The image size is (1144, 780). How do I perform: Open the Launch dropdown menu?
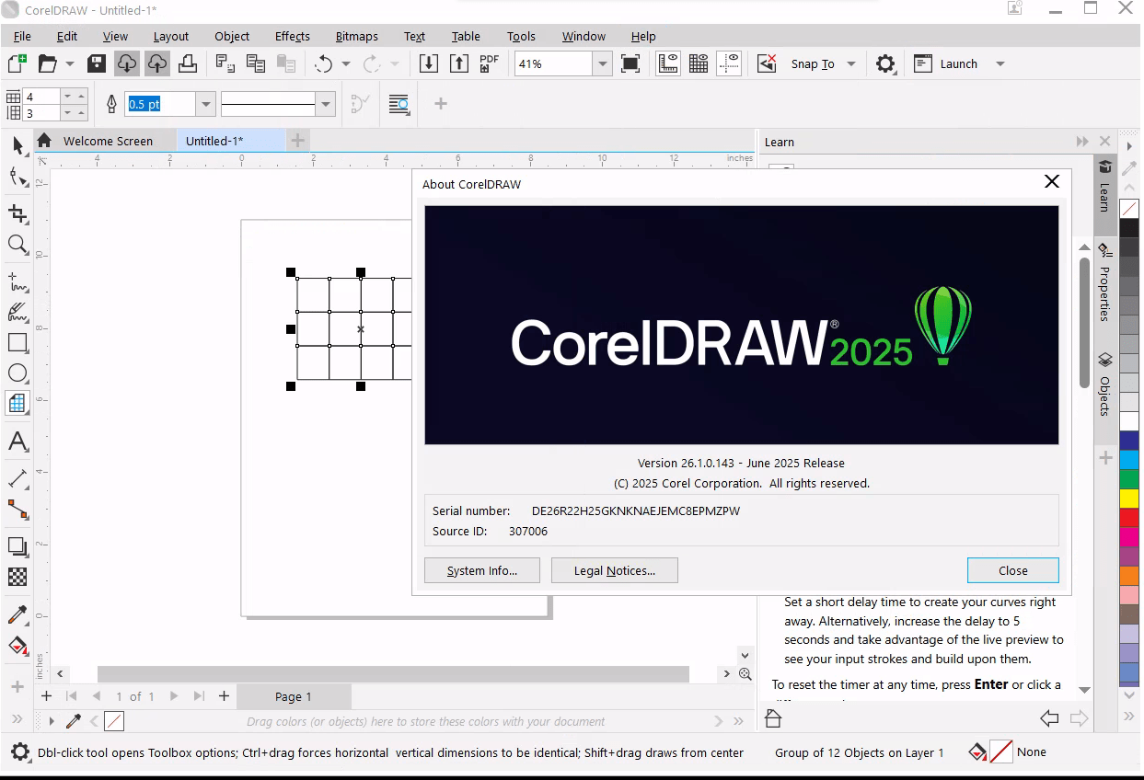click(x=1000, y=63)
